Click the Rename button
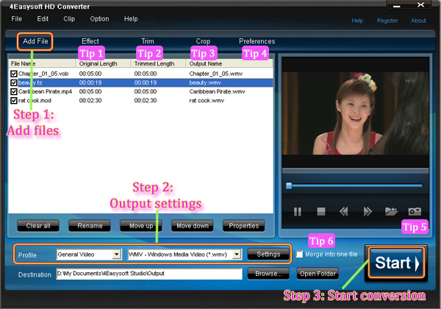The height and width of the screenshot is (309, 441). (x=90, y=226)
